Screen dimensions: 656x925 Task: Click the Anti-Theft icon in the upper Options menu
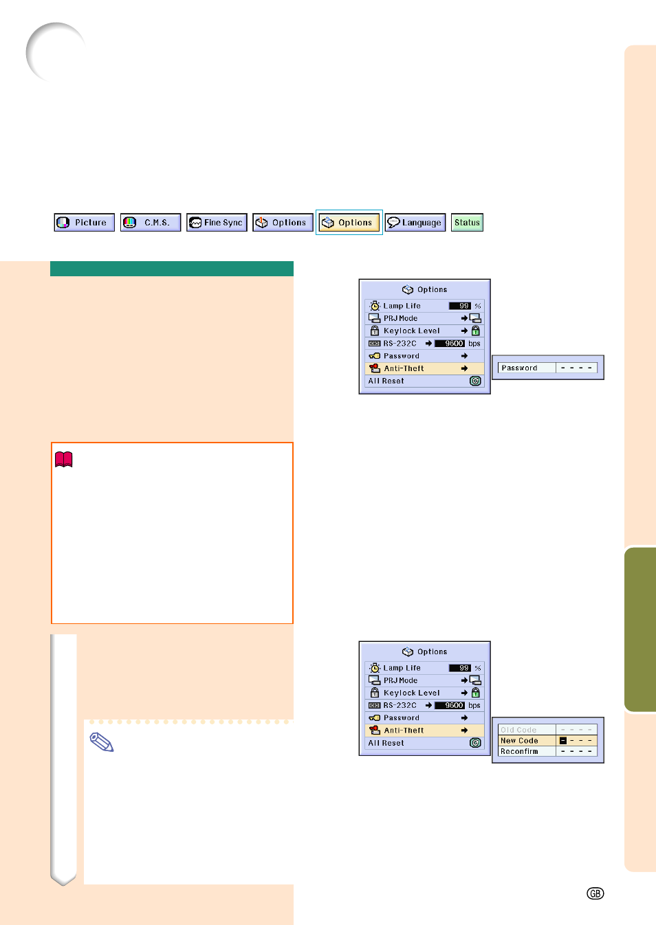[374, 368]
